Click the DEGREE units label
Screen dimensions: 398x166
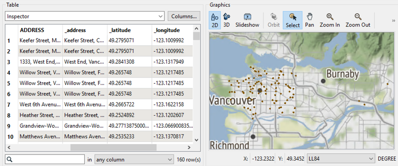click(x=387, y=159)
